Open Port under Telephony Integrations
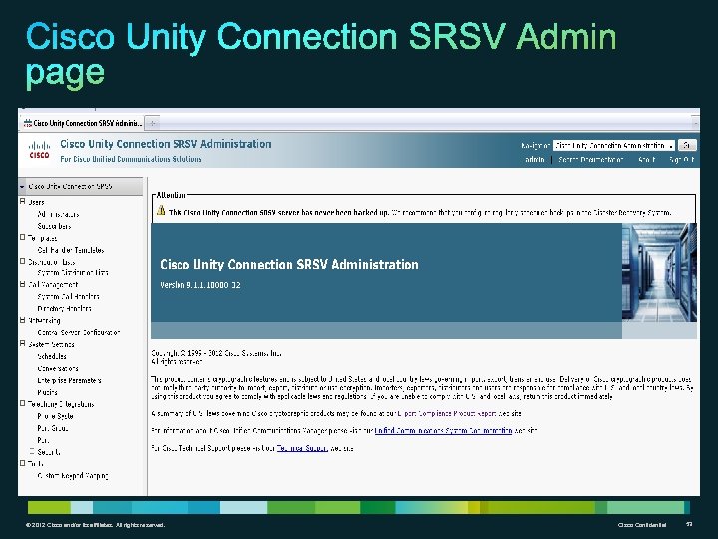Screen dimensions: 718x539 click(x=43, y=440)
